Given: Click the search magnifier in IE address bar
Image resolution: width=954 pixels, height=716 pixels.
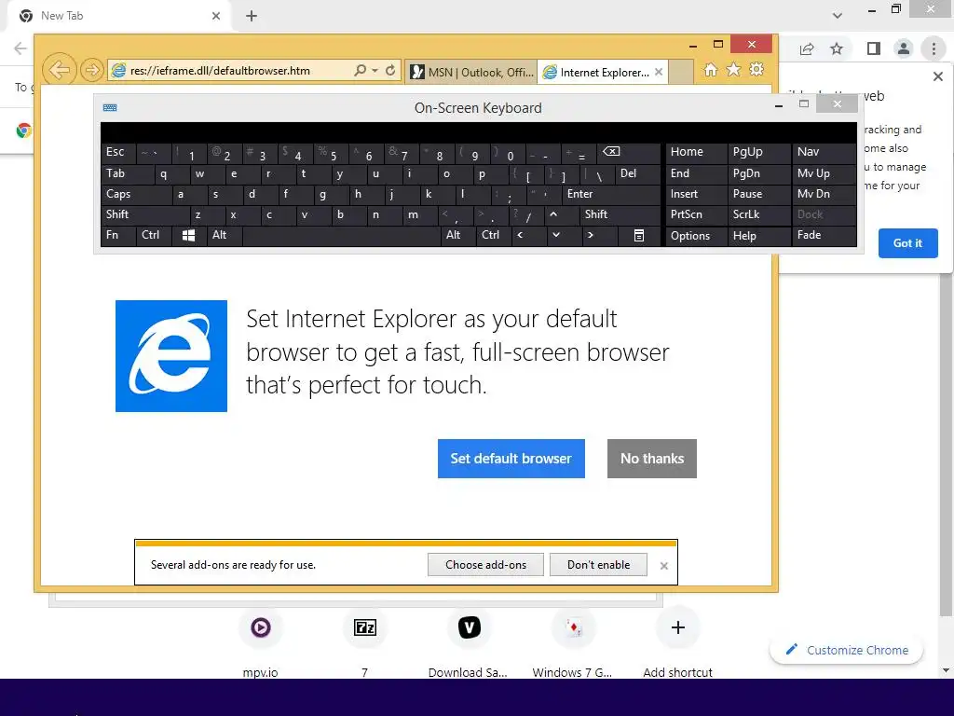Looking at the screenshot, I should (x=361, y=71).
